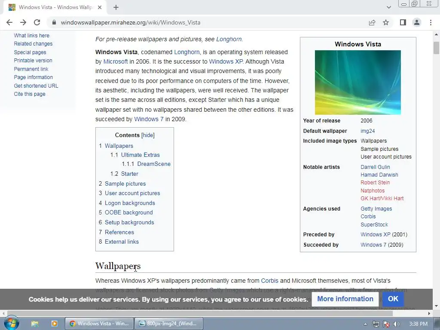The image size is (440, 330).
Task: Reload the current page
Action: pyautogui.click(x=37, y=22)
